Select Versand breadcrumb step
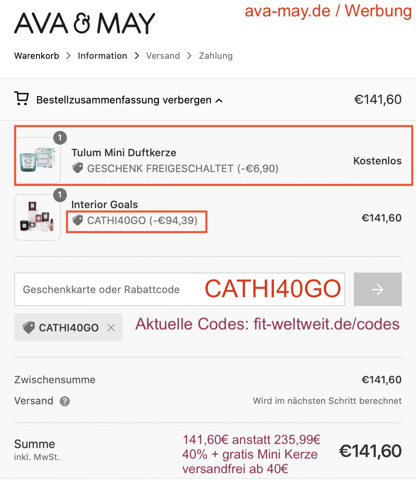The height and width of the screenshot is (494, 416). [x=163, y=56]
